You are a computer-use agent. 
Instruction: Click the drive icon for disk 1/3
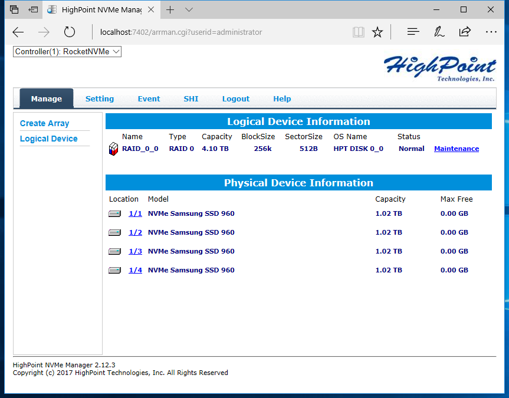pos(114,251)
